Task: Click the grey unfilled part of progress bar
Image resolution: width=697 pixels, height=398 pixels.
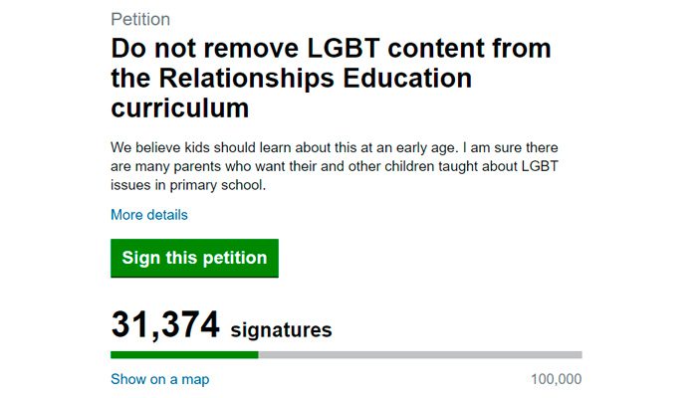Action: coord(418,354)
